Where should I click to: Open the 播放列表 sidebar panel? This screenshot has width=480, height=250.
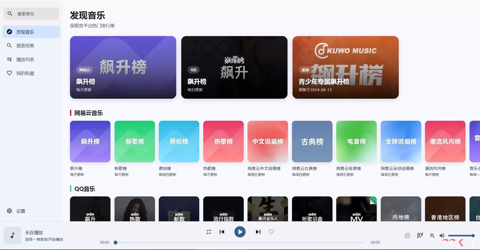[25, 59]
